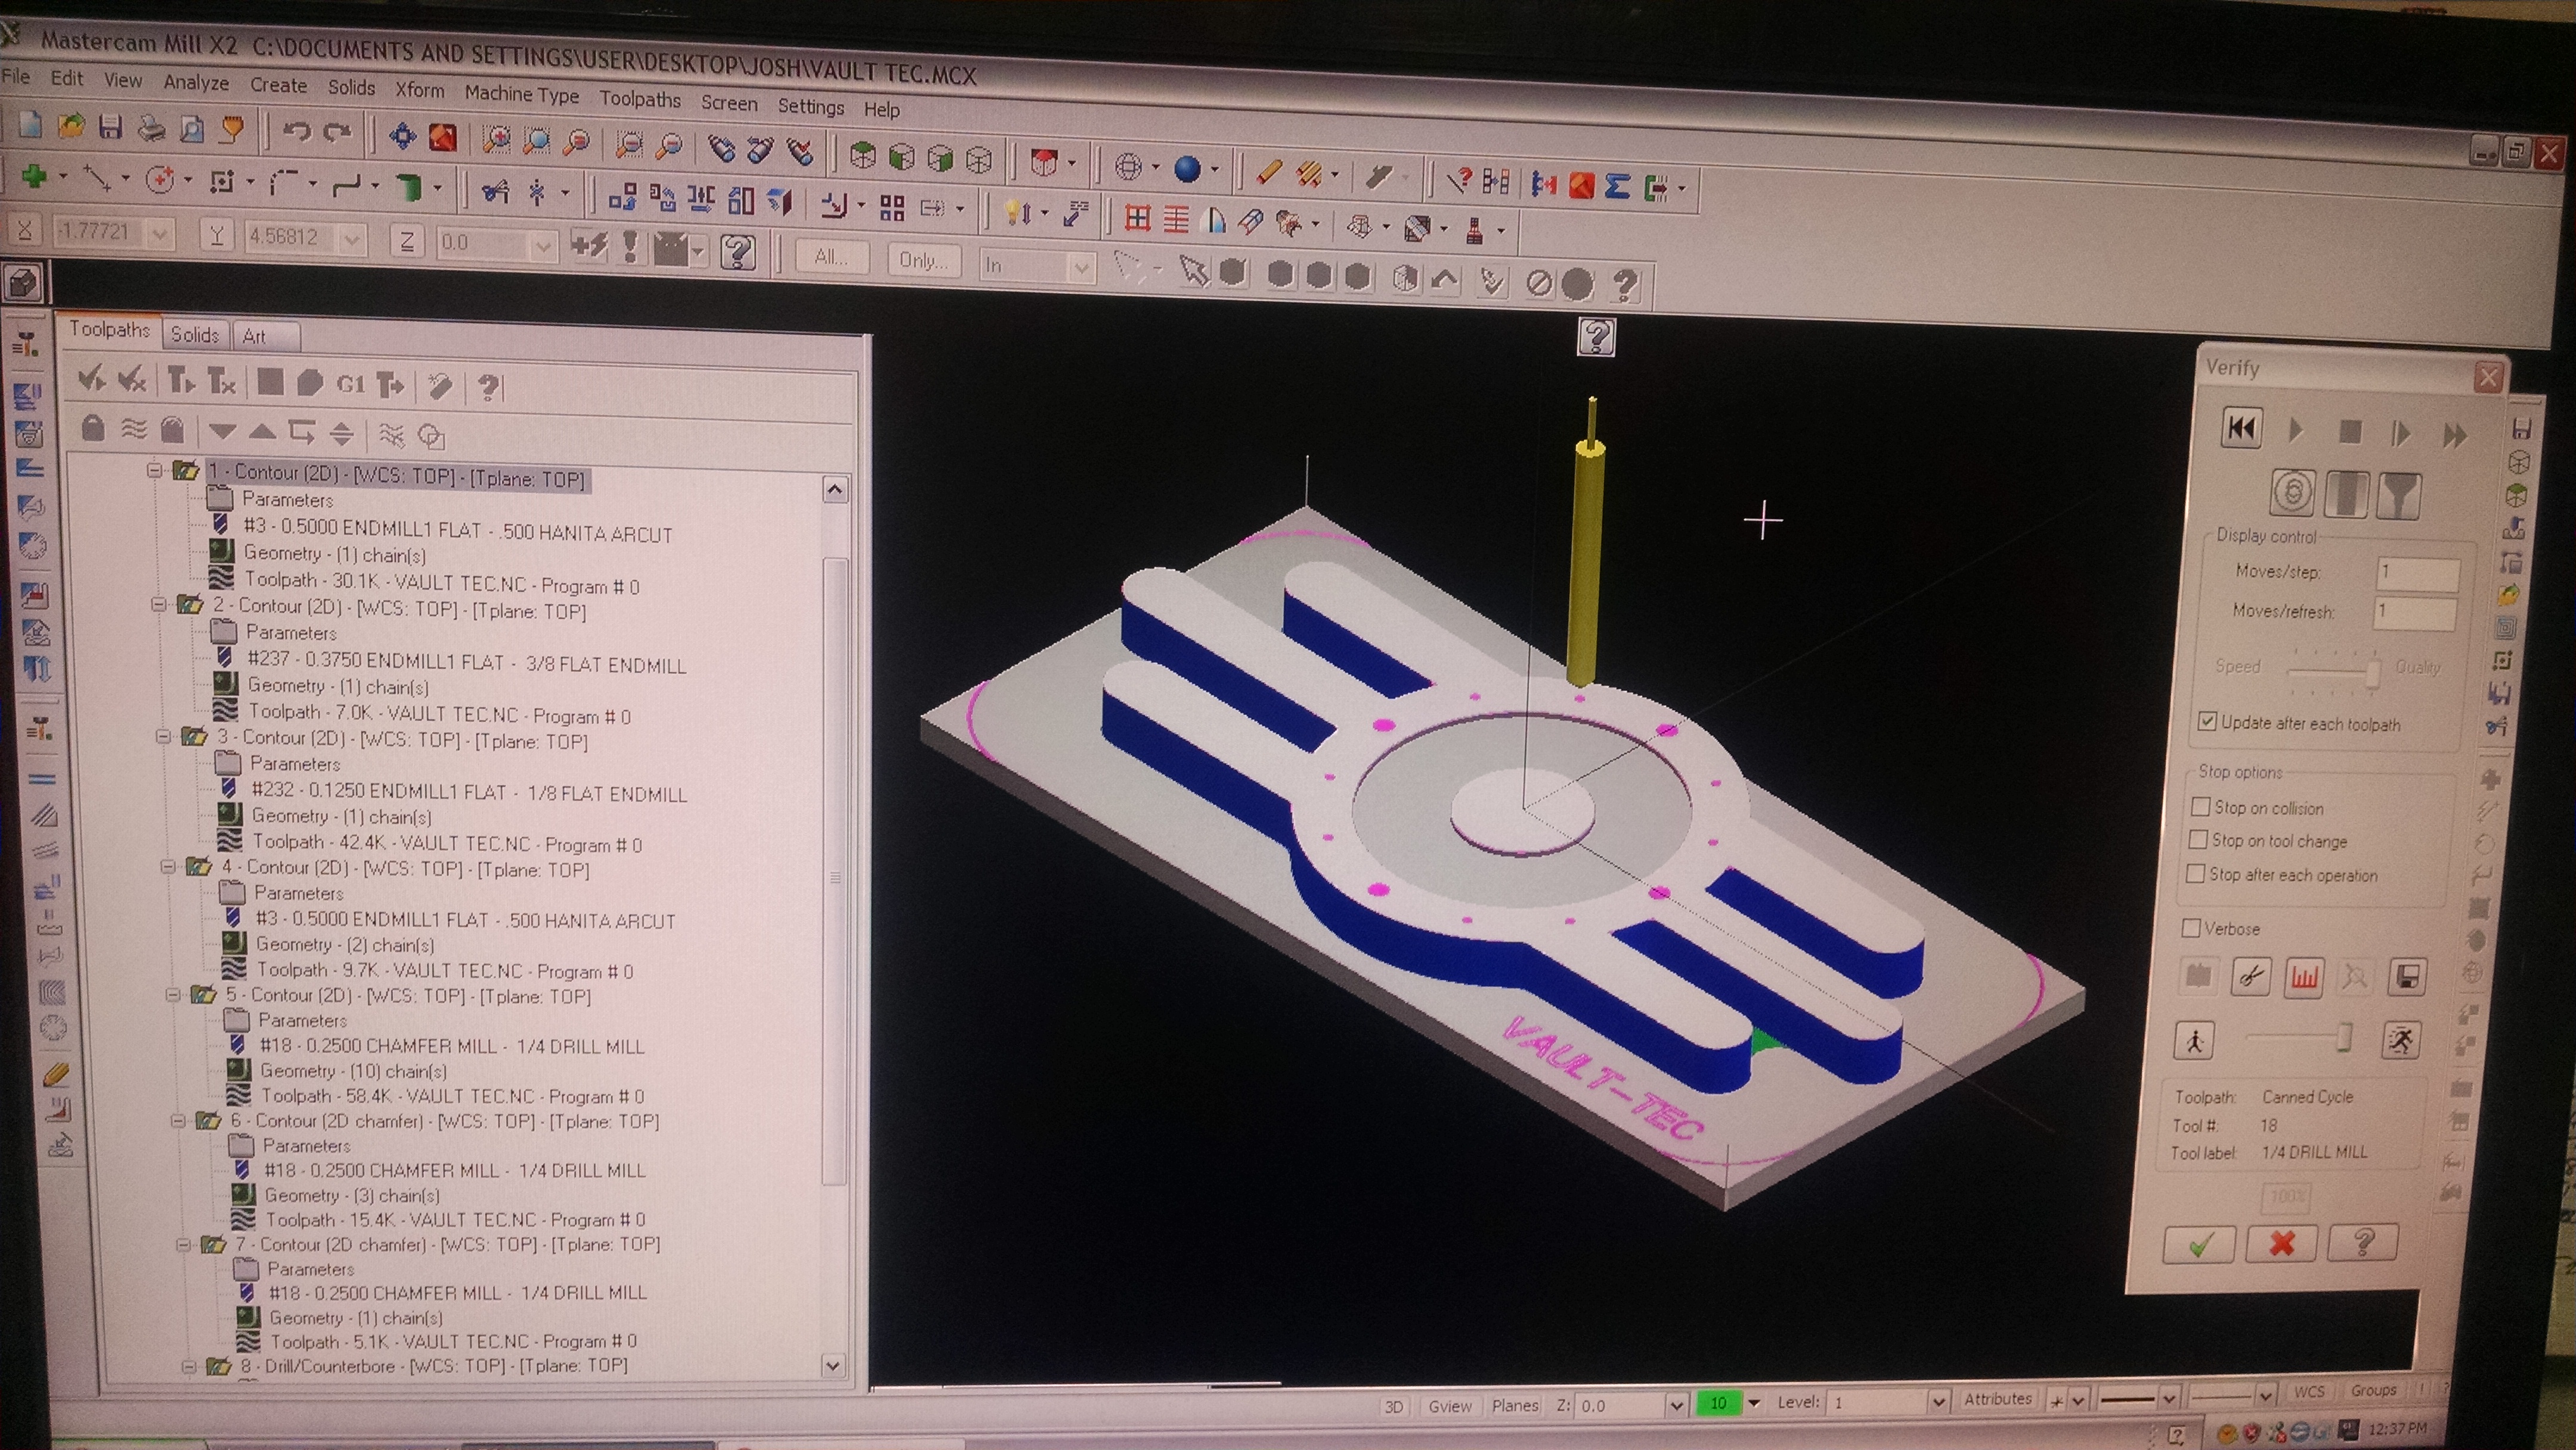The width and height of the screenshot is (2576, 1450).
Task: Click the Save file diskette icon
Action: 111,128
